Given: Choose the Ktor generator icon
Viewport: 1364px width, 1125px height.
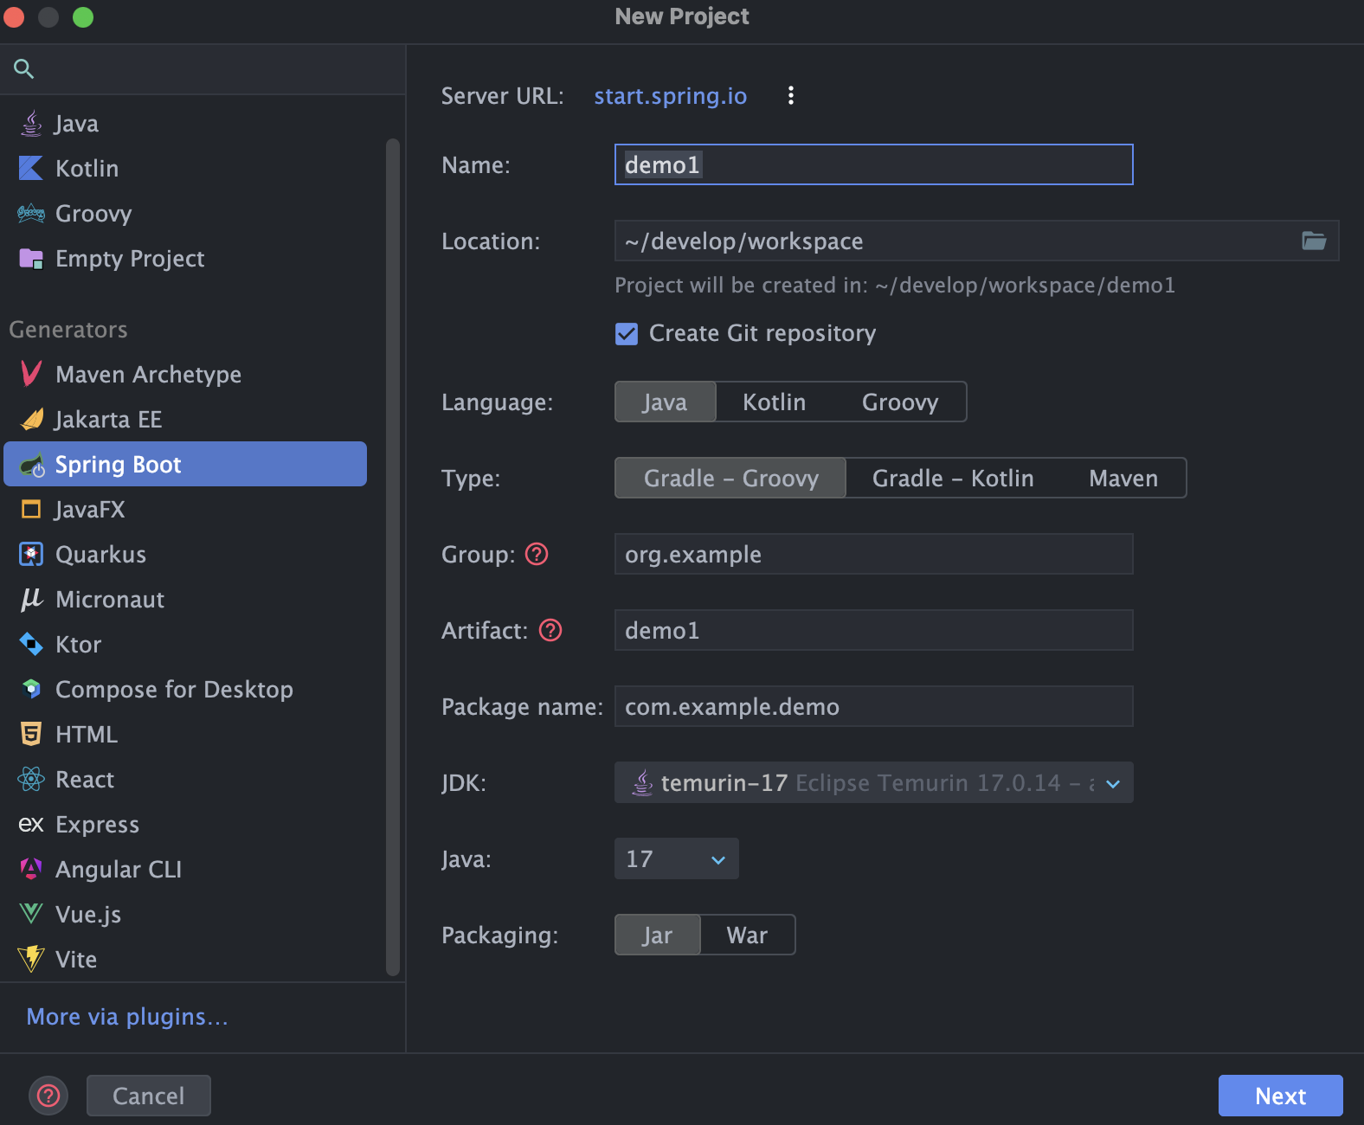Looking at the screenshot, I should pos(31,644).
